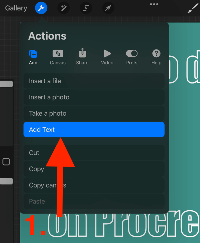200x243 pixels.
Task: Open the Gallery view
Action: point(16,8)
